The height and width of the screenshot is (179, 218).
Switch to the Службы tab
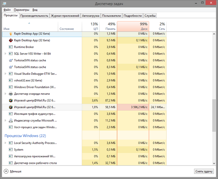[150, 16]
